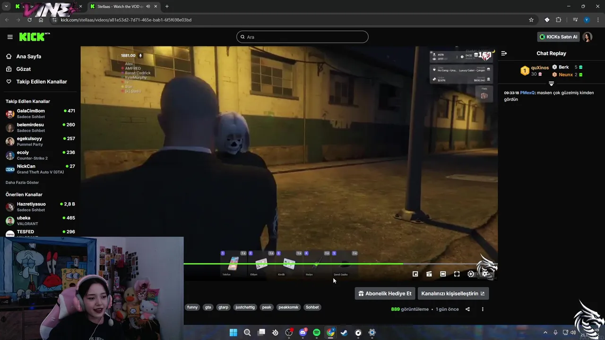Open Windows taskbar search
This screenshot has width=605, height=340.
point(247,332)
